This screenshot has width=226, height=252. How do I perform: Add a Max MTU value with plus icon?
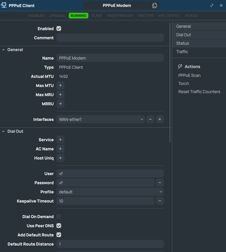click(60, 86)
